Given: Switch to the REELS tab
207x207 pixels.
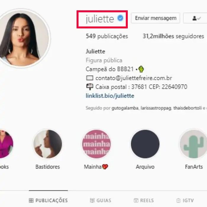Looking at the screenshot, I should click(144, 200).
